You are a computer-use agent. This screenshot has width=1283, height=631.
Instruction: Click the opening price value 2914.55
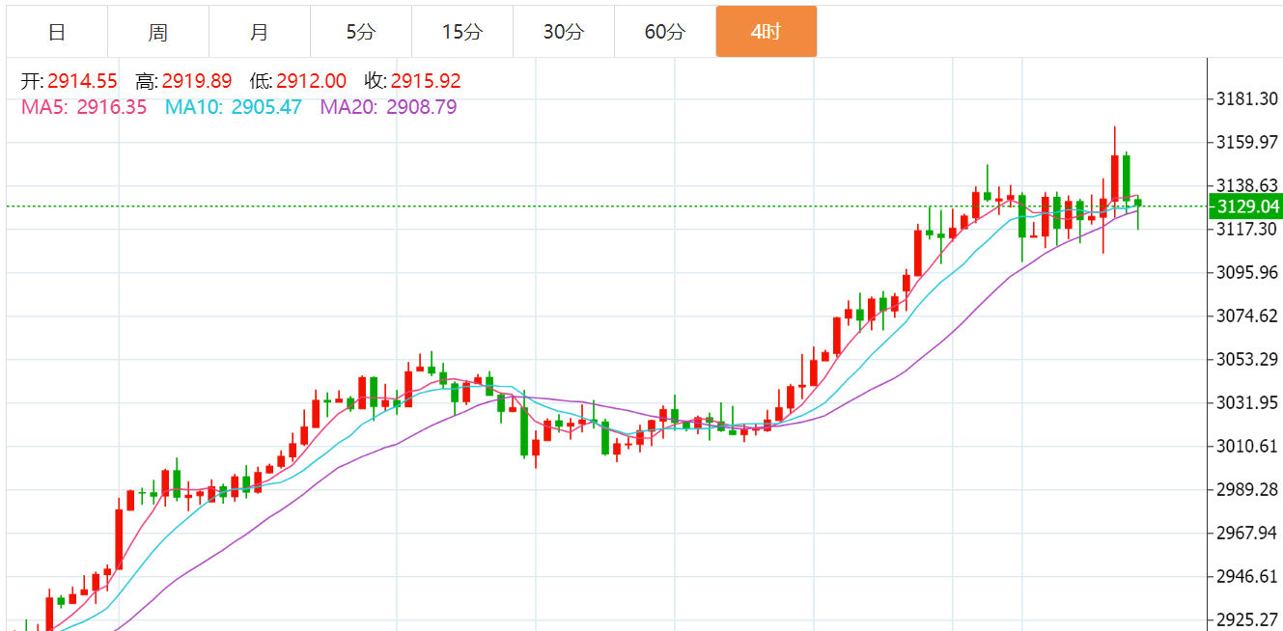(83, 82)
